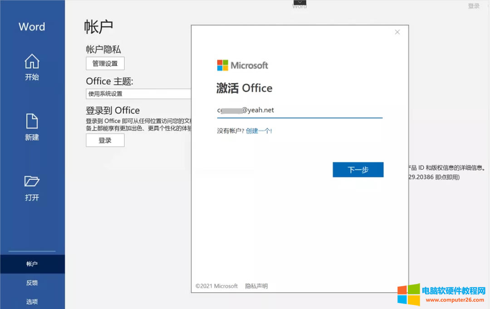Click the Word label at top left
490x309 pixels.
(31, 27)
